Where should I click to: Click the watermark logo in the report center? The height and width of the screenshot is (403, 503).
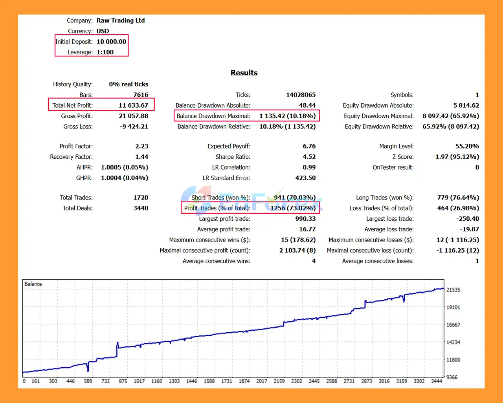click(251, 200)
